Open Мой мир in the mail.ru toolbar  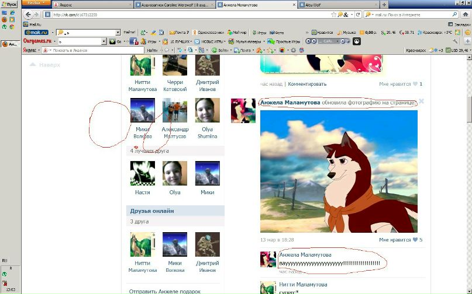click(237, 33)
